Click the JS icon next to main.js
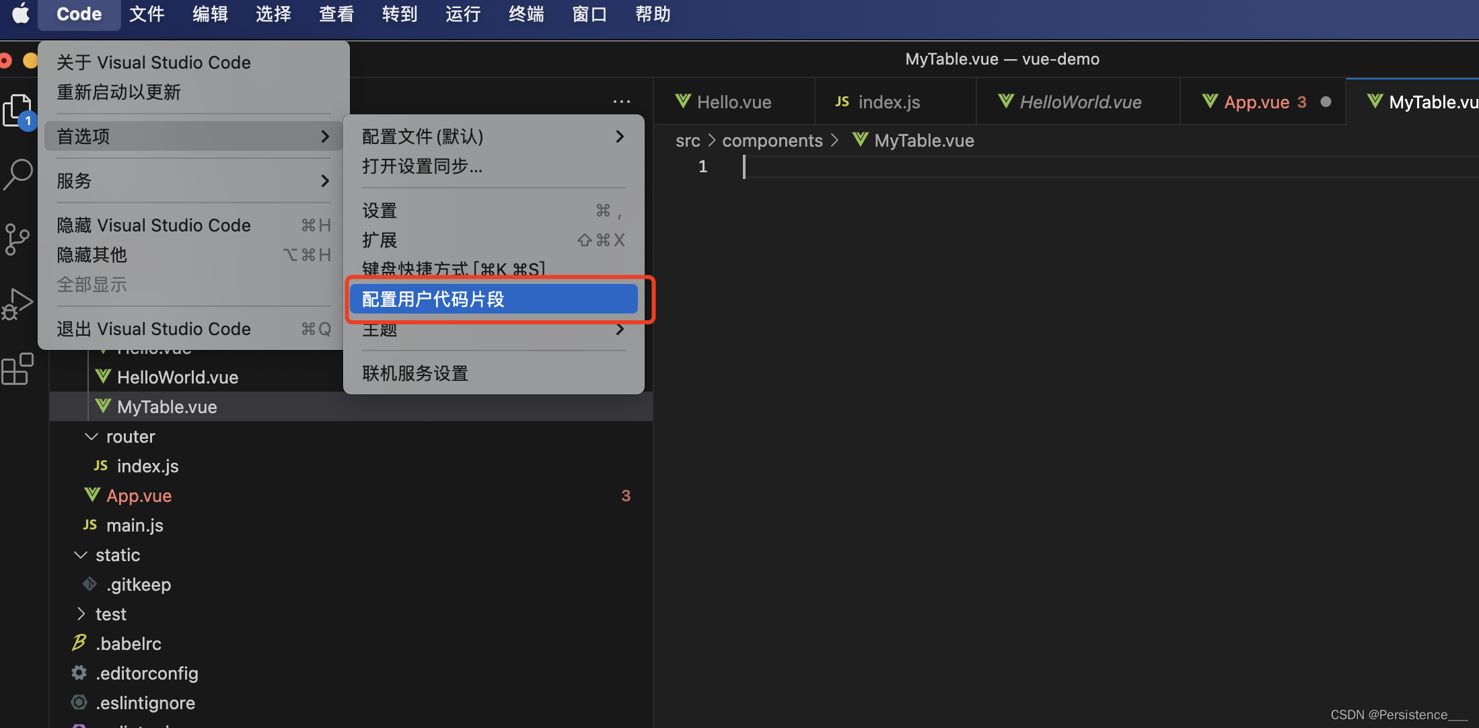1479x728 pixels. [90, 525]
